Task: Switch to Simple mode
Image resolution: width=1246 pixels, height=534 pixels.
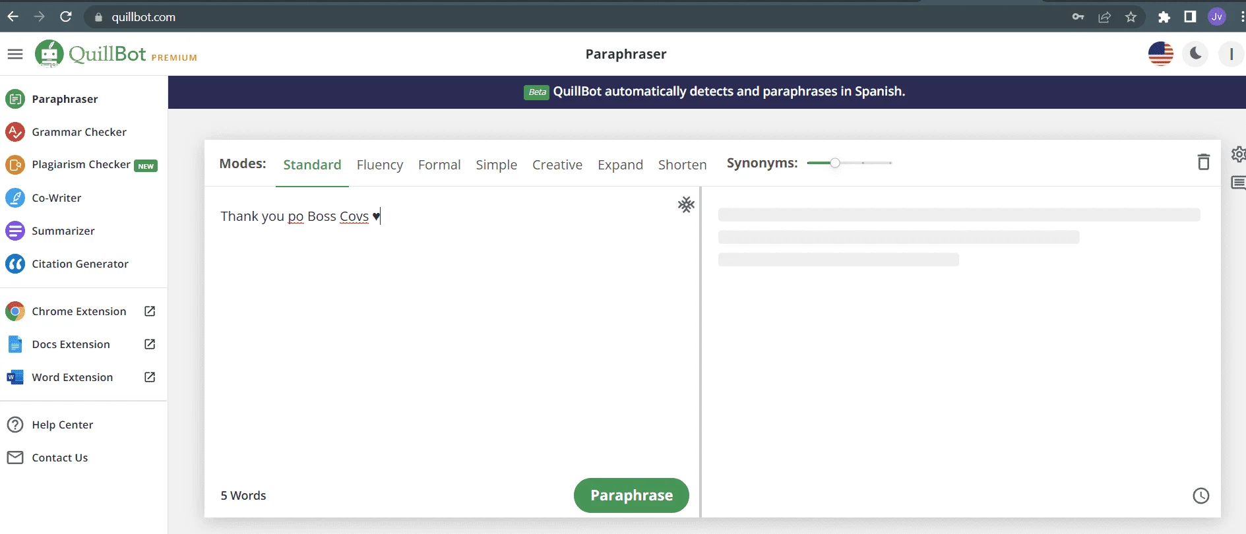Action: (497, 165)
